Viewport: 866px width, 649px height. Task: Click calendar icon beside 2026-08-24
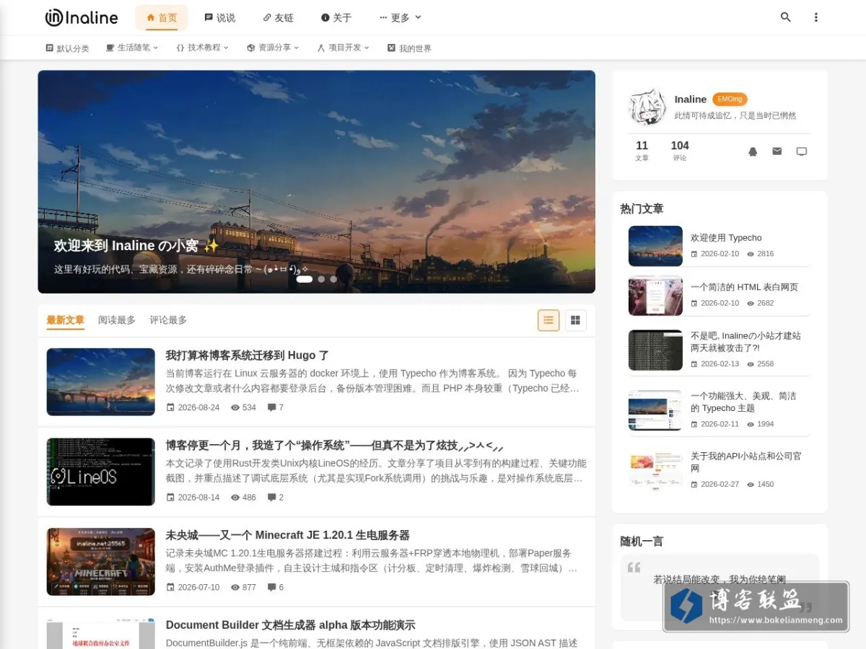[x=170, y=407]
